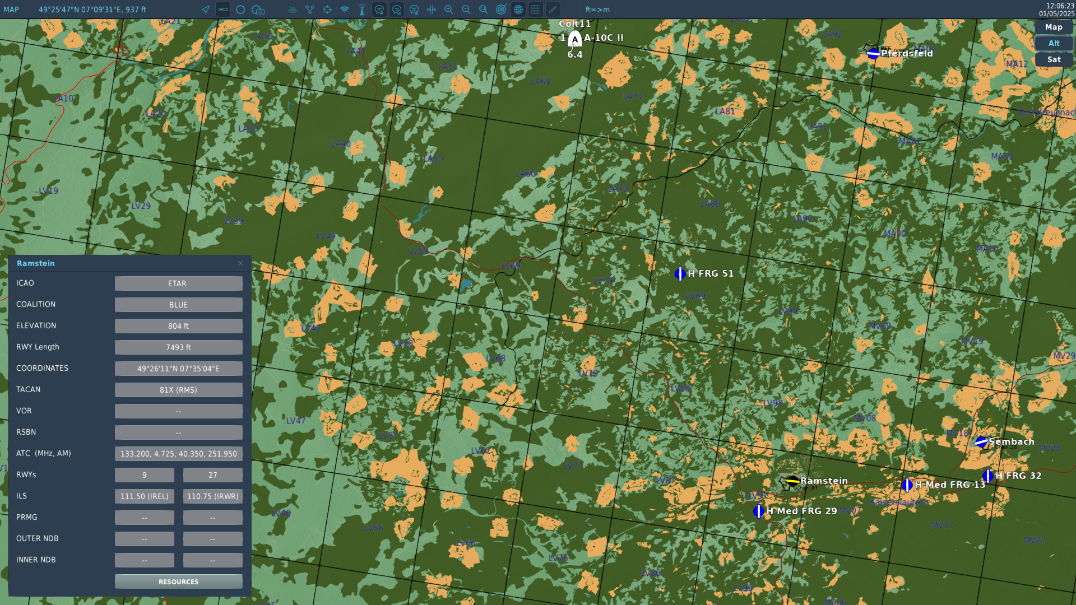
Task: Click the MAP title label
Action: point(11,10)
